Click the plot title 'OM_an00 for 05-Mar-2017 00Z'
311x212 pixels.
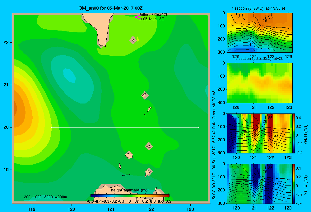[x=110, y=8]
